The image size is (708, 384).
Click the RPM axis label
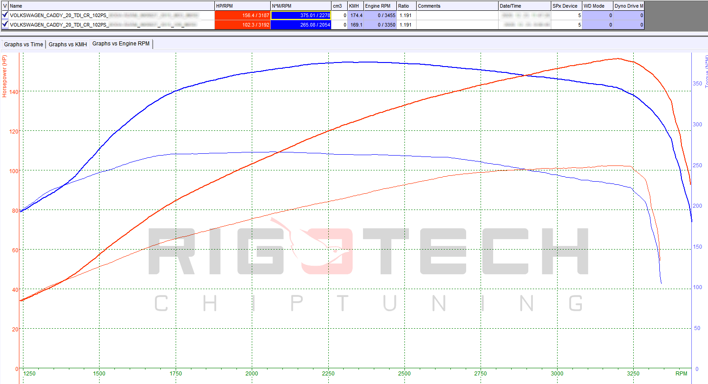pyautogui.click(x=681, y=373)
